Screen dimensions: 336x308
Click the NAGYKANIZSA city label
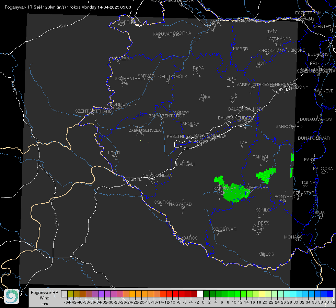157,176
